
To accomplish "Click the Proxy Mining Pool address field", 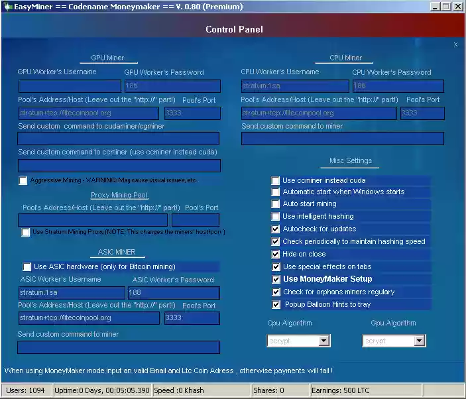I will click(93, 220).
